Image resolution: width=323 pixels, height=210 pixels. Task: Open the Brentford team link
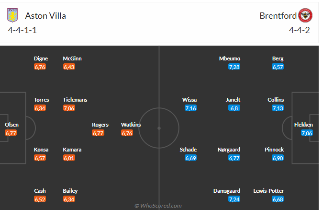click(x=278, y=16)
